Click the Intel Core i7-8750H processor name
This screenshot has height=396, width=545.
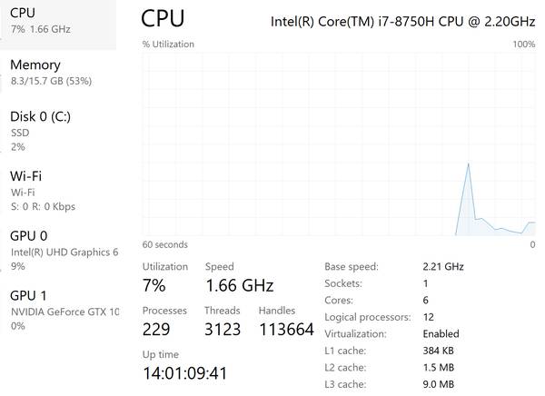[402, 22]
